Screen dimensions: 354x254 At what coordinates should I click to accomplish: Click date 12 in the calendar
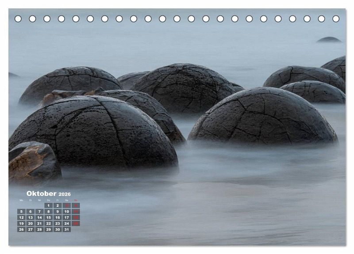tap(21, 217)
